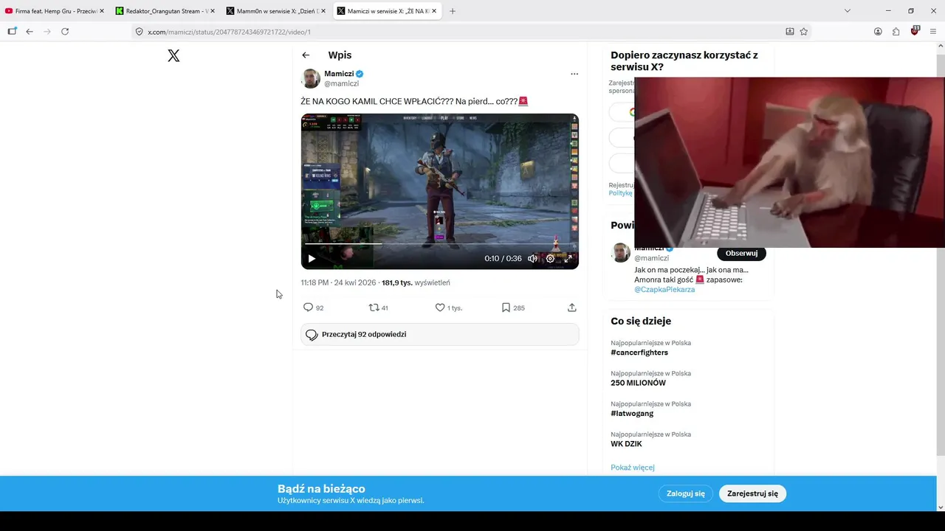Open a new browser tab with the plus
The width and height of the screenshot is (945, 531).
pyautogui.click(x=453, y=11)
